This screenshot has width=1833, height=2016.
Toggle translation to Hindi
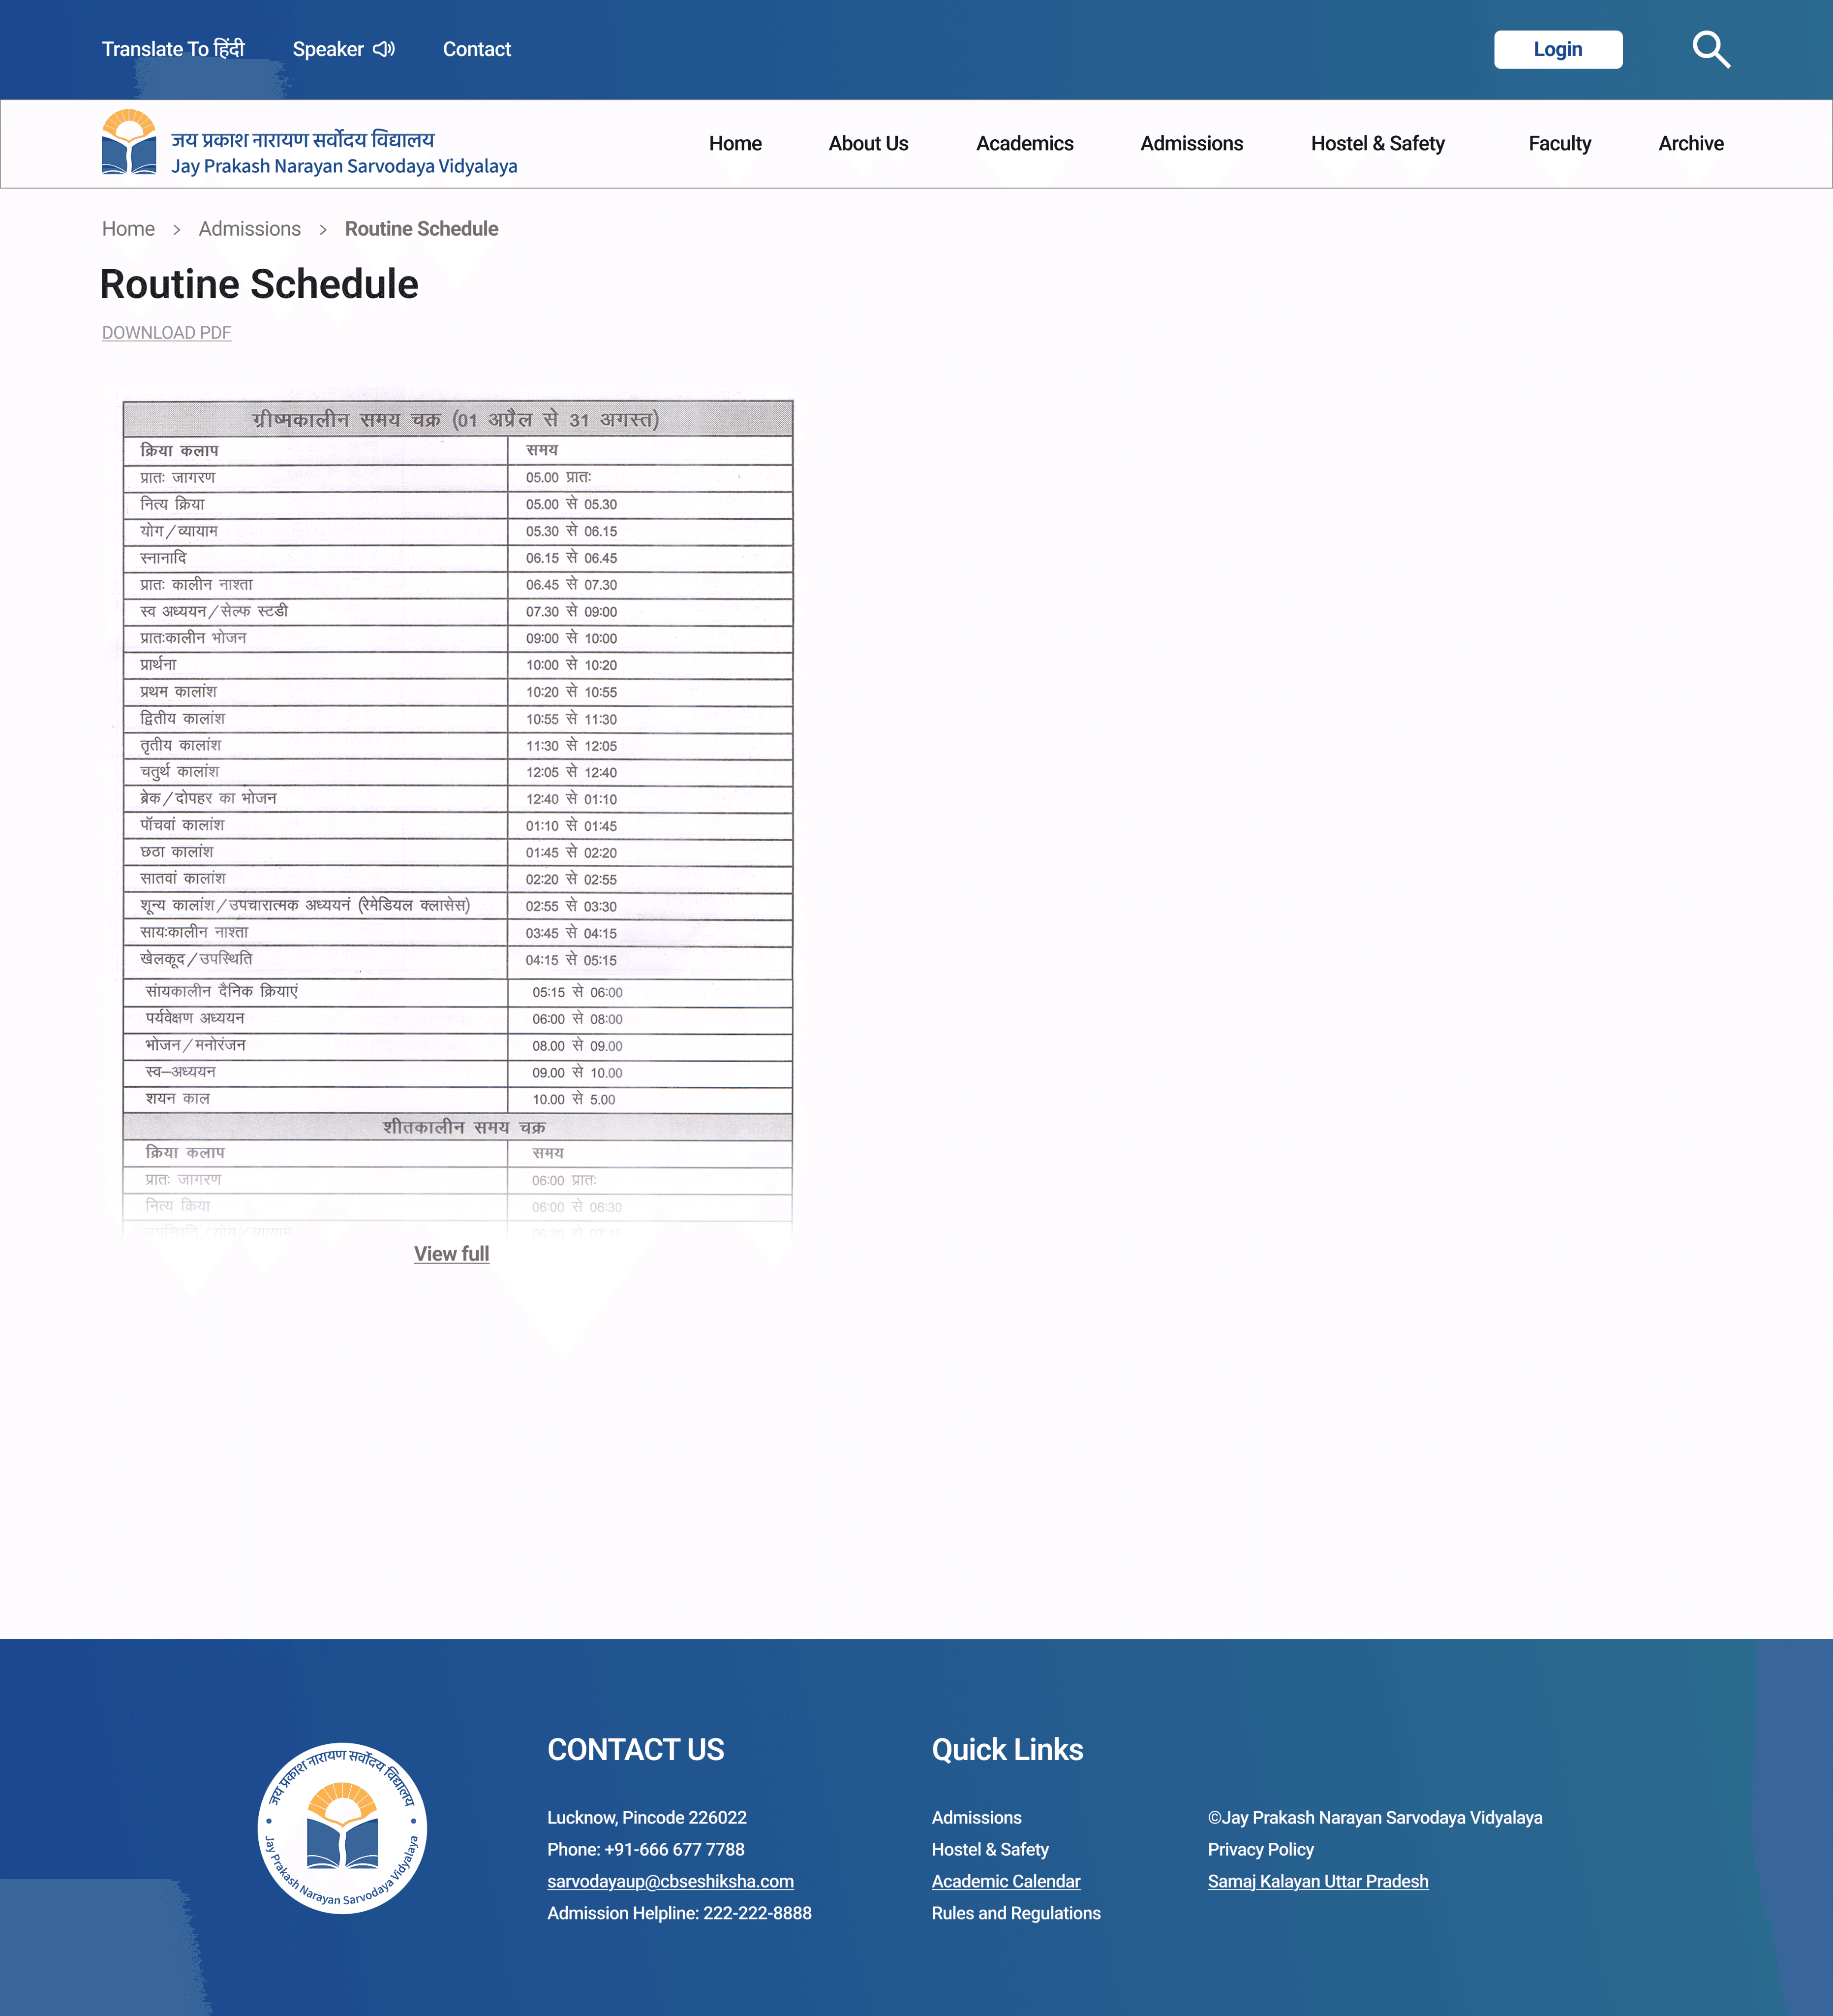pos(173,49)
